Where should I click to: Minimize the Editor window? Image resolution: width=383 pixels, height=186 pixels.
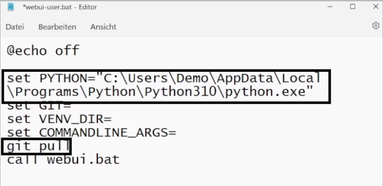330,7
